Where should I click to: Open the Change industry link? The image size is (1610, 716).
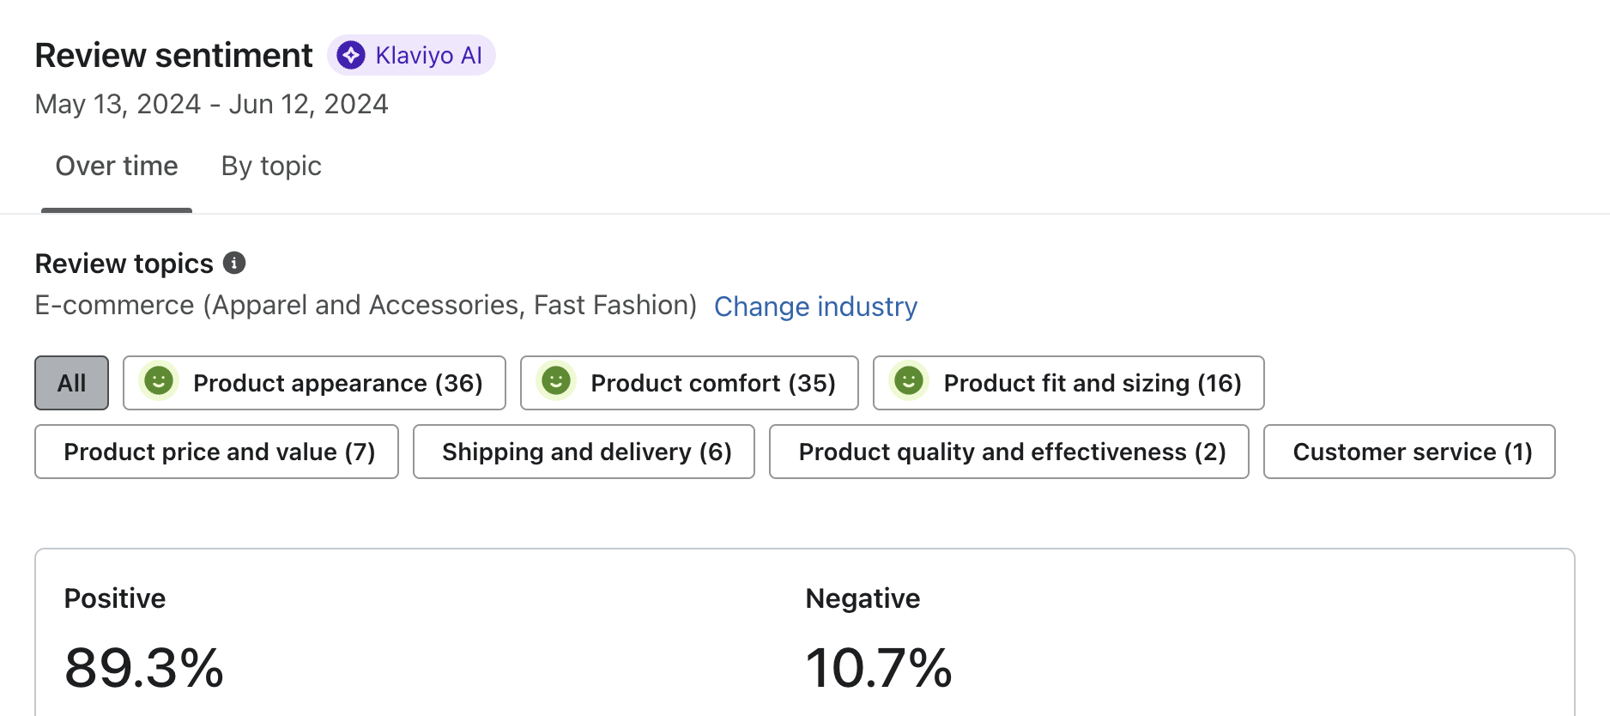(x=815, y=306)
